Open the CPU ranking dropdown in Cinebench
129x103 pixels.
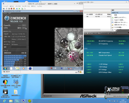pyautogui.click(x=8, y=53)
